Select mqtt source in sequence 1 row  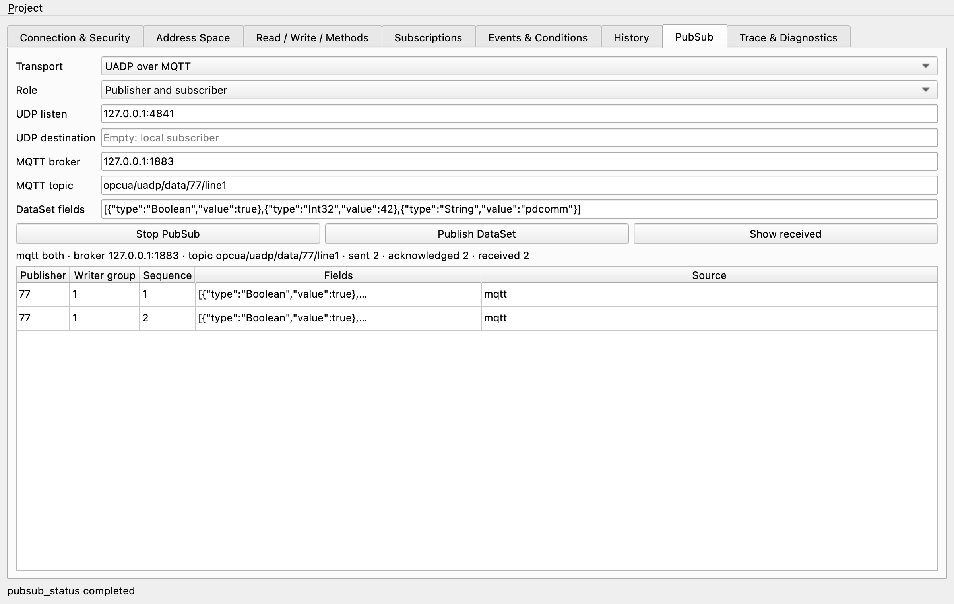point(709,294)
